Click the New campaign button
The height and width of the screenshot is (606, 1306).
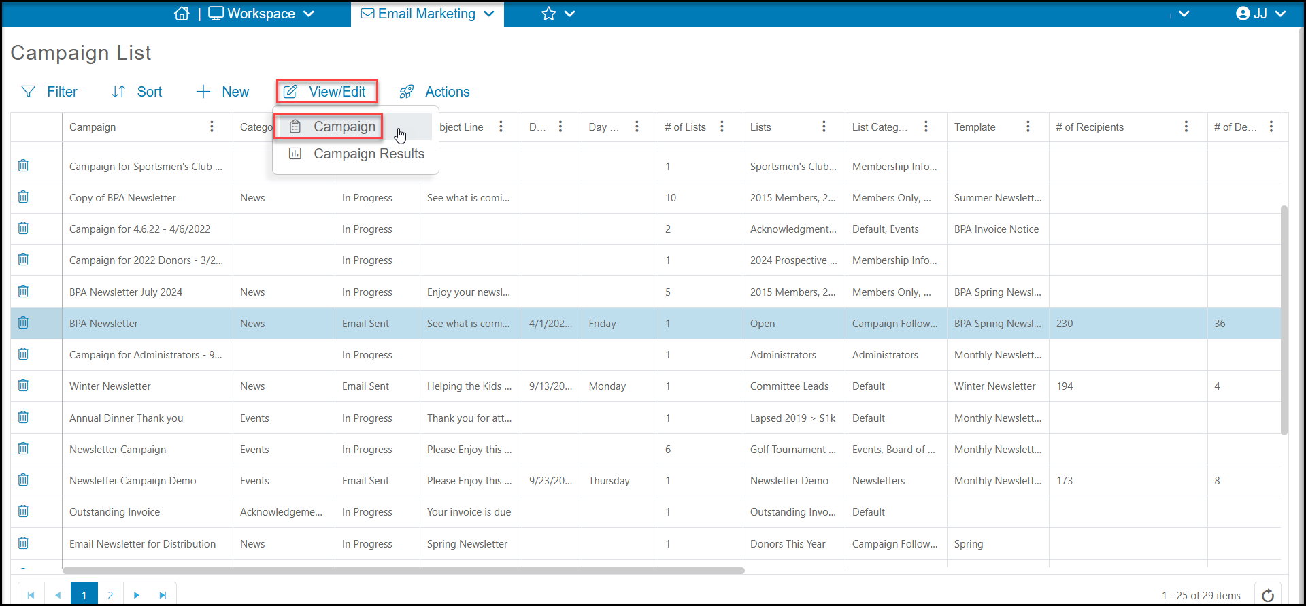pos(222,92)
